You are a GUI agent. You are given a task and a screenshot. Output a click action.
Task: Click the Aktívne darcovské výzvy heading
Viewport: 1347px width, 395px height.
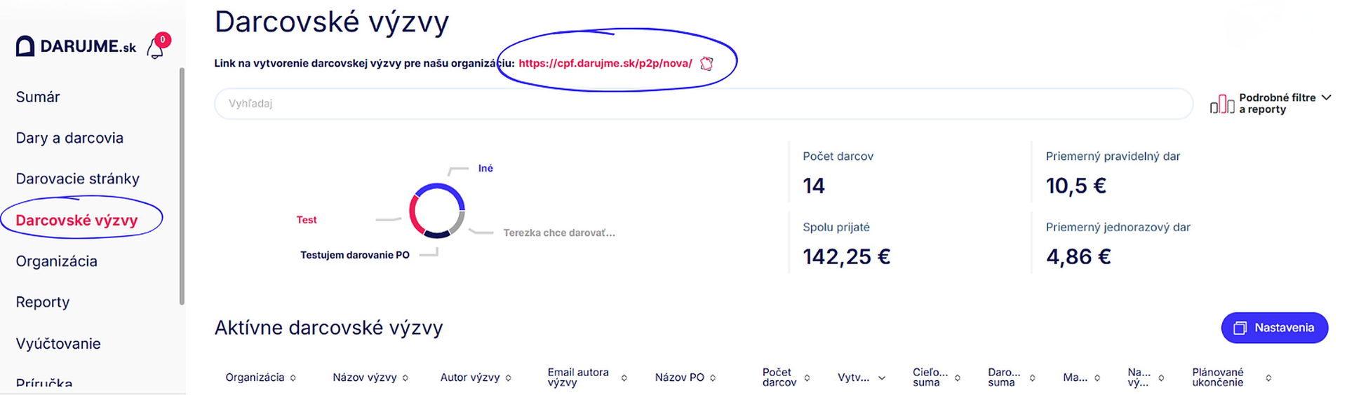click(328, 328)
